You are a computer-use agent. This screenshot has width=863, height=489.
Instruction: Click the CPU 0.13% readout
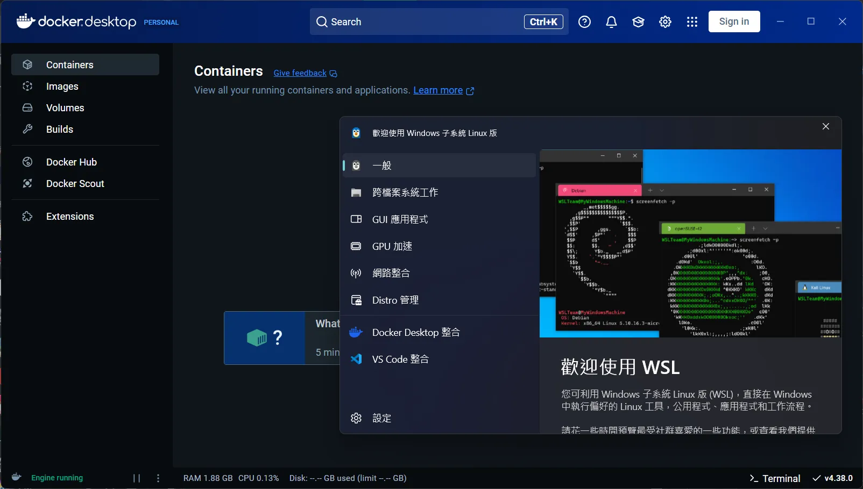tap(259, 478)
